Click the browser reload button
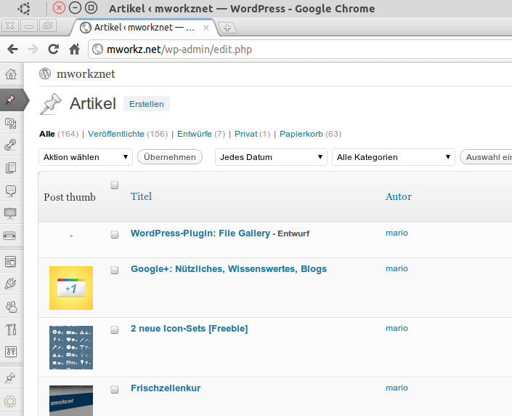512x416 pixels. point(53,49)
